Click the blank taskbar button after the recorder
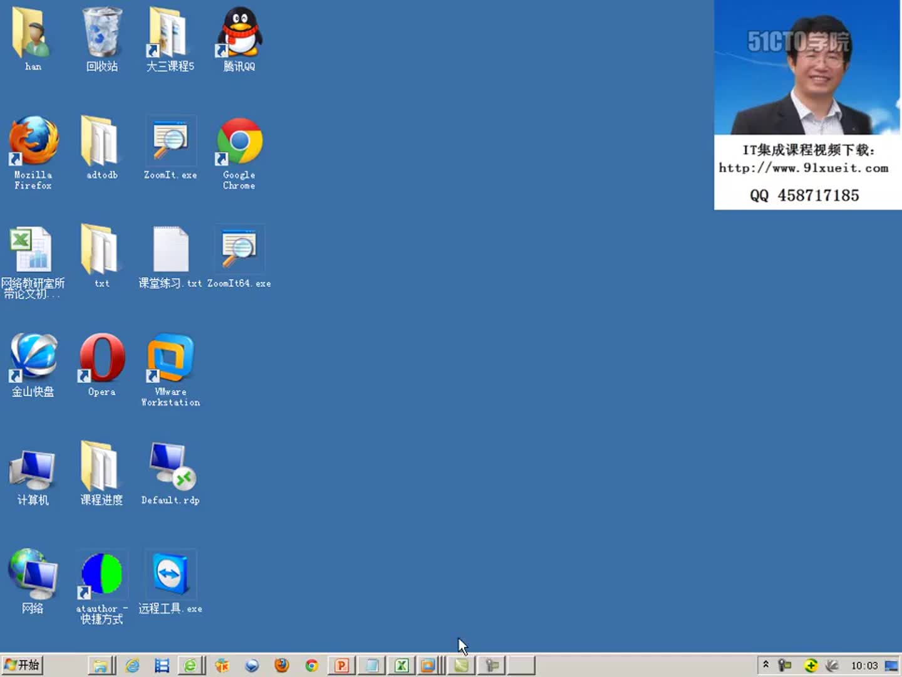This screenshot has width=902, height=677. point(521,665)
